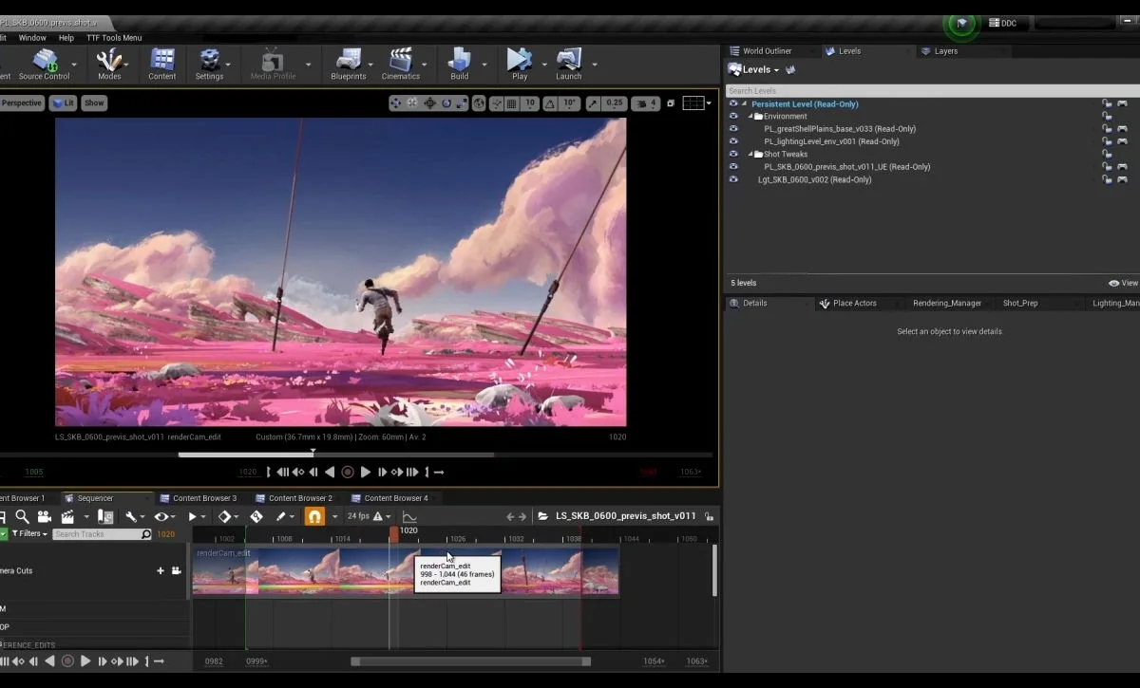Collapse the Shot Tweaks folder in Levels

click(750, 154)
